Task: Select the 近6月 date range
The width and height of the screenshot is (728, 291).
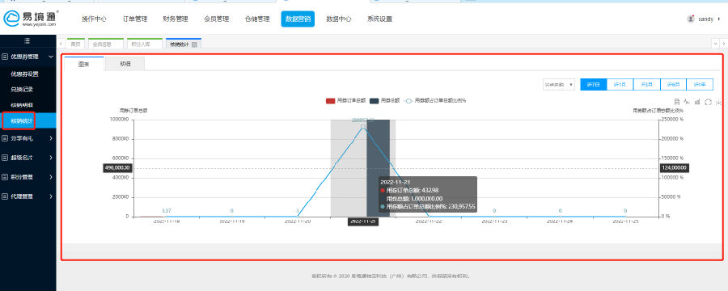Action: tap(673, 84)
